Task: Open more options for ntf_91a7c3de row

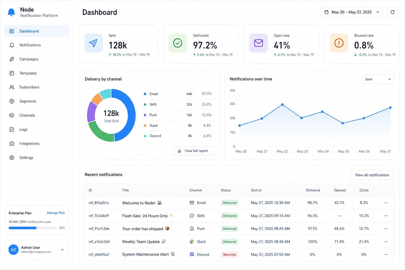Action: [386, 229]
